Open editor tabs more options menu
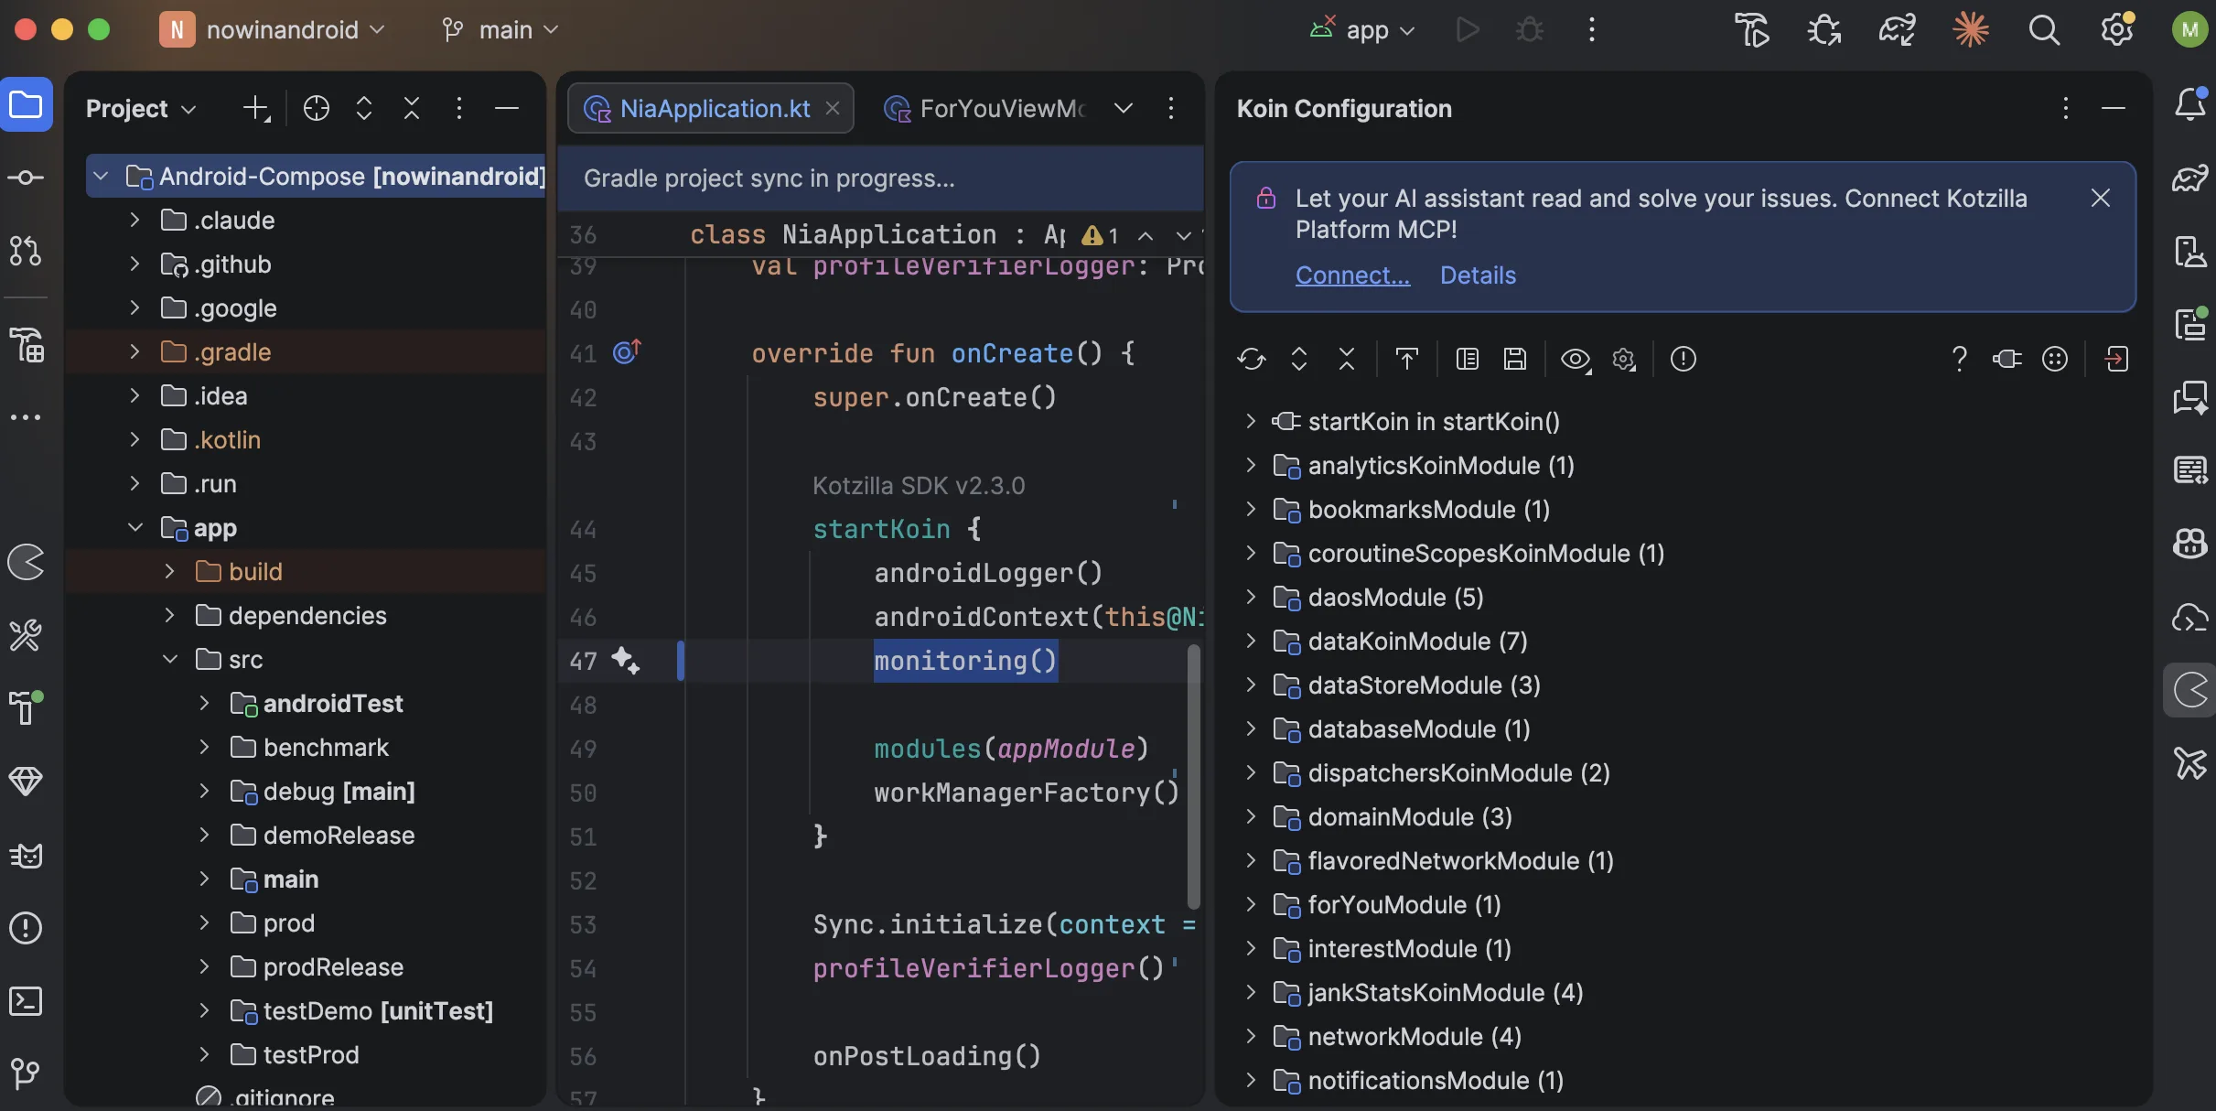Image resolution: width=2216 pixels, height=1111 pixels. click(x=1171, y=108)
